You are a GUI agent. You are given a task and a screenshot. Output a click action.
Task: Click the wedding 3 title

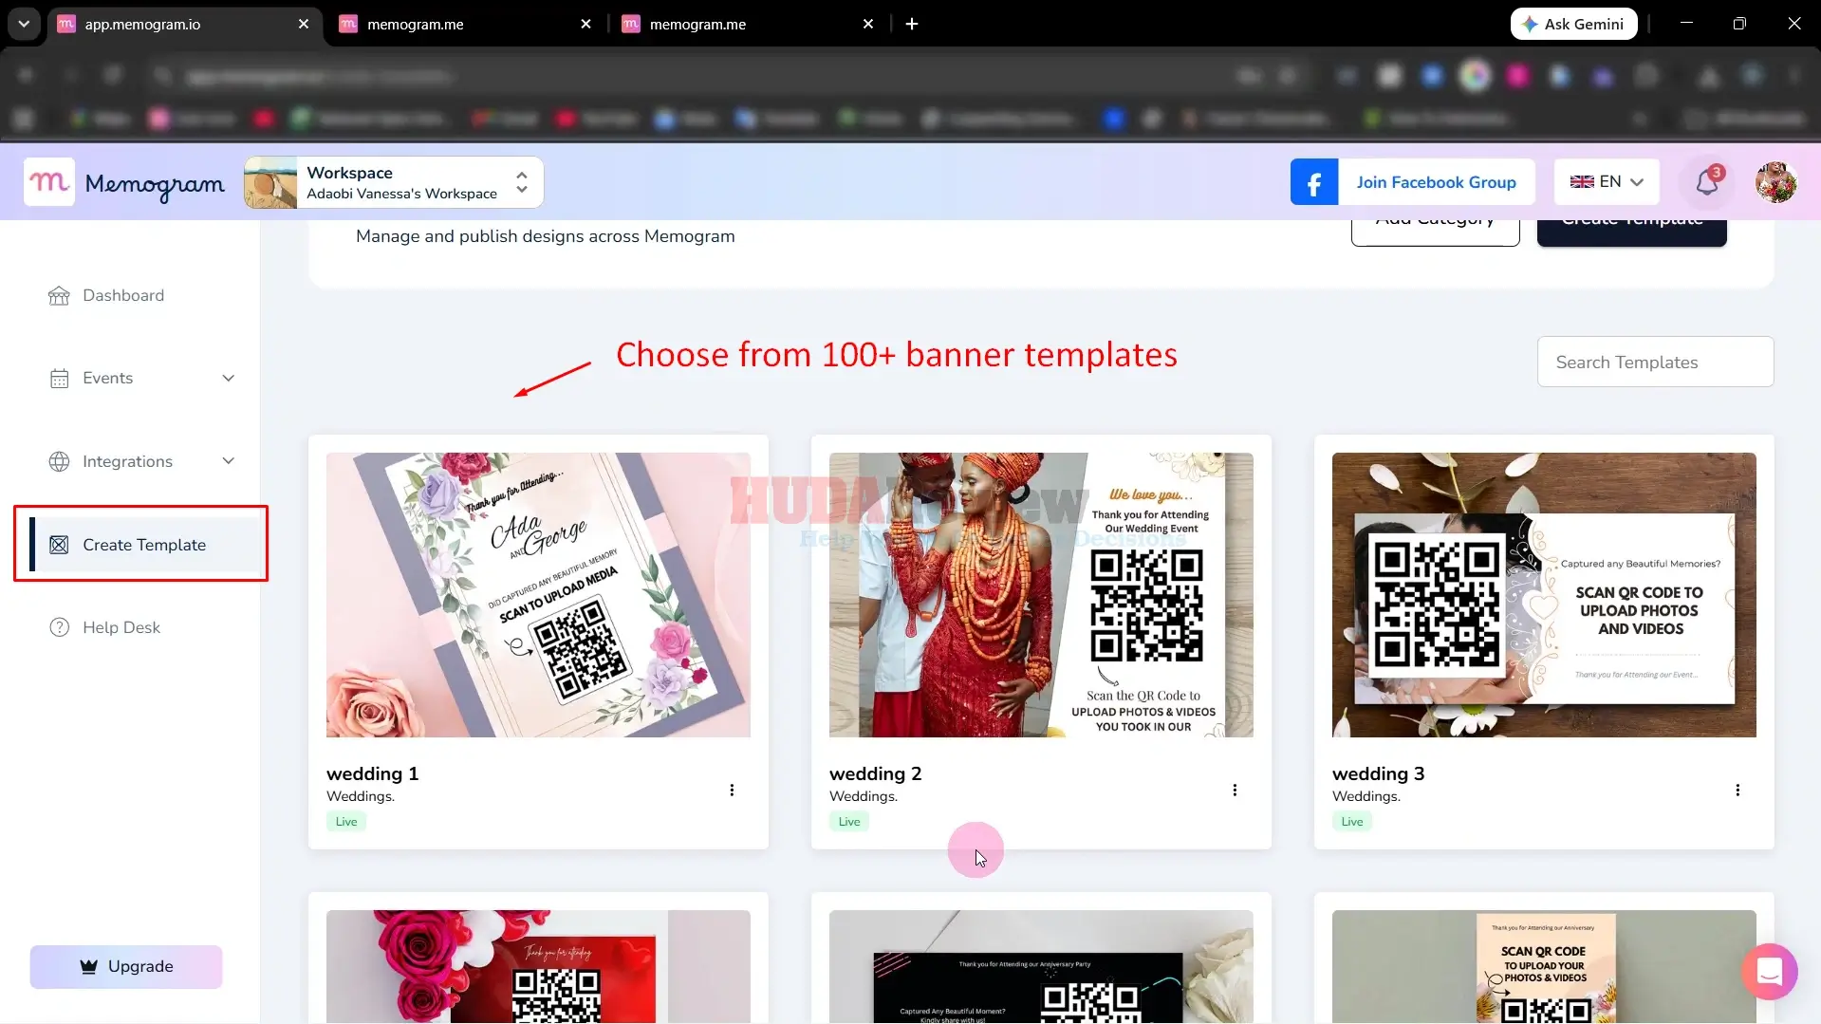pos(1378,773)
